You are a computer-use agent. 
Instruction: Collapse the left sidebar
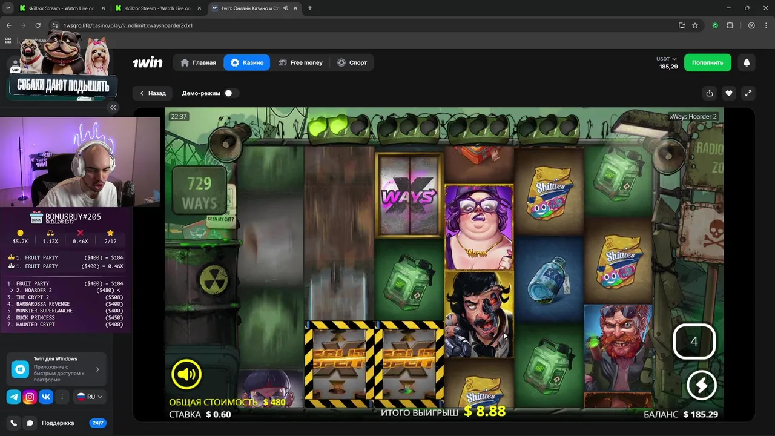click(x=113, y=107)
